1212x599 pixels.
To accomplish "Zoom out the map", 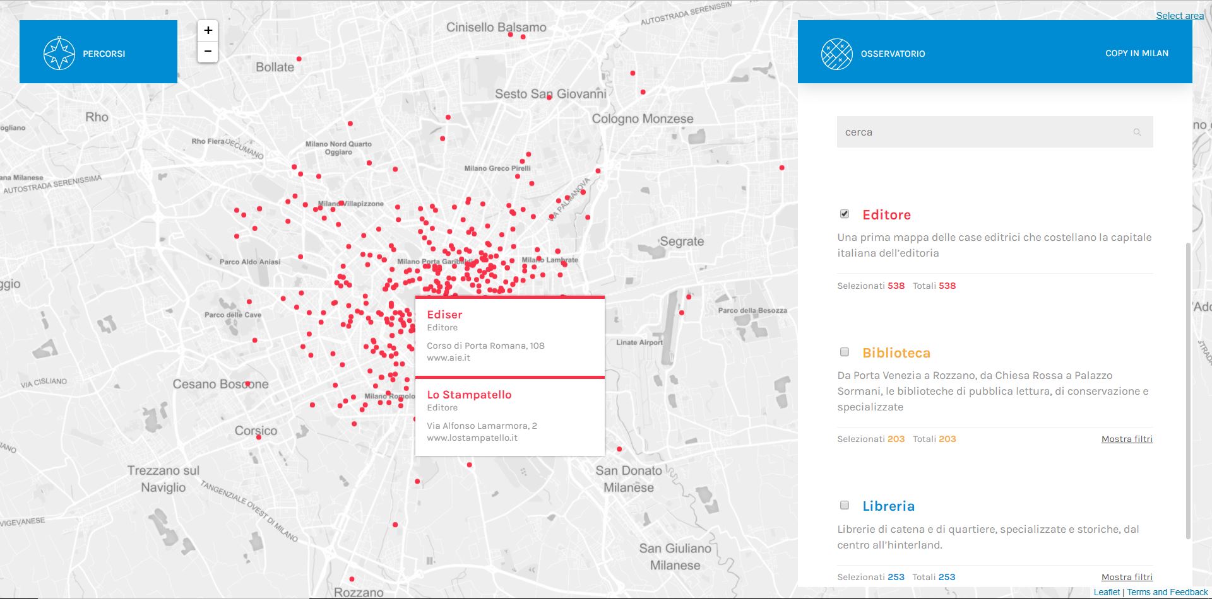I will tap(208, 52).
